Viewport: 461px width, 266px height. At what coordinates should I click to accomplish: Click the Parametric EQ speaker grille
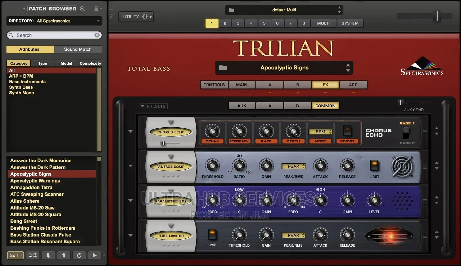click(402, 201)
